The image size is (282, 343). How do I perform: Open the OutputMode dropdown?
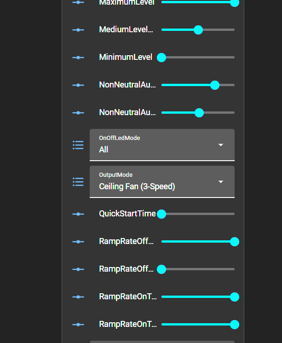pyautogui.click(x=162, y=181)
